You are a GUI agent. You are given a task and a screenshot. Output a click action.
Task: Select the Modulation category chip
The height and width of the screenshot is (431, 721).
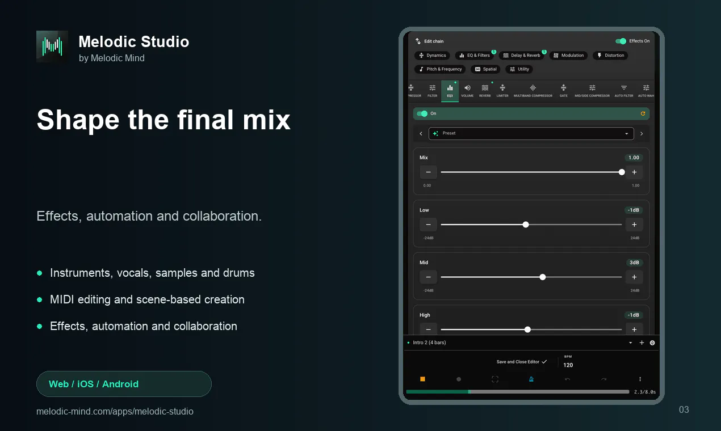coord(568,56)
